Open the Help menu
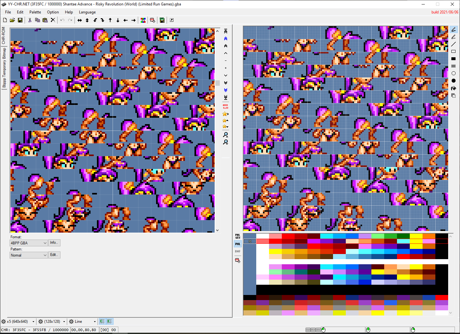This screenshot has width=460, height=334. [x=69, y=12]
